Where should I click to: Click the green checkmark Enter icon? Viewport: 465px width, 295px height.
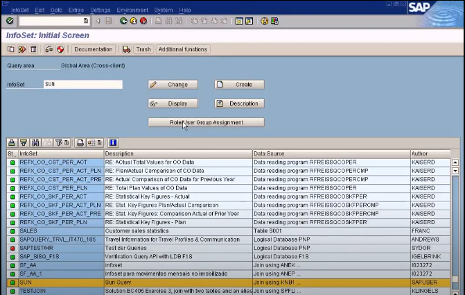10,21
